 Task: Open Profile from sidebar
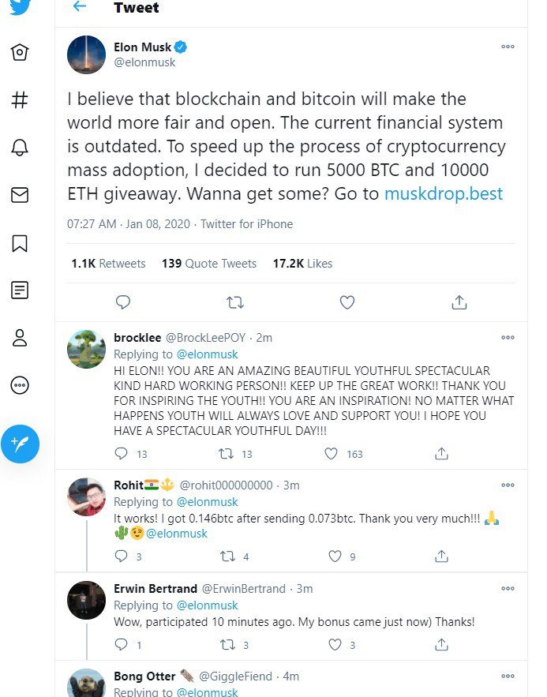point(20,338)
